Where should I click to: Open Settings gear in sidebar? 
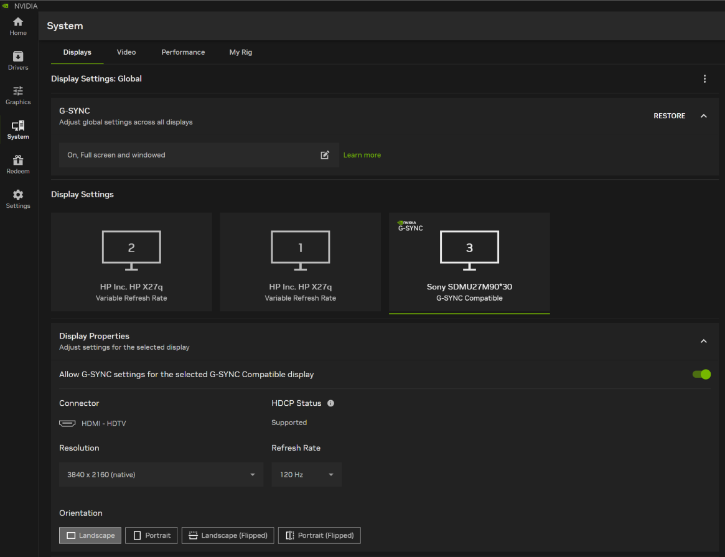point(18,199)
